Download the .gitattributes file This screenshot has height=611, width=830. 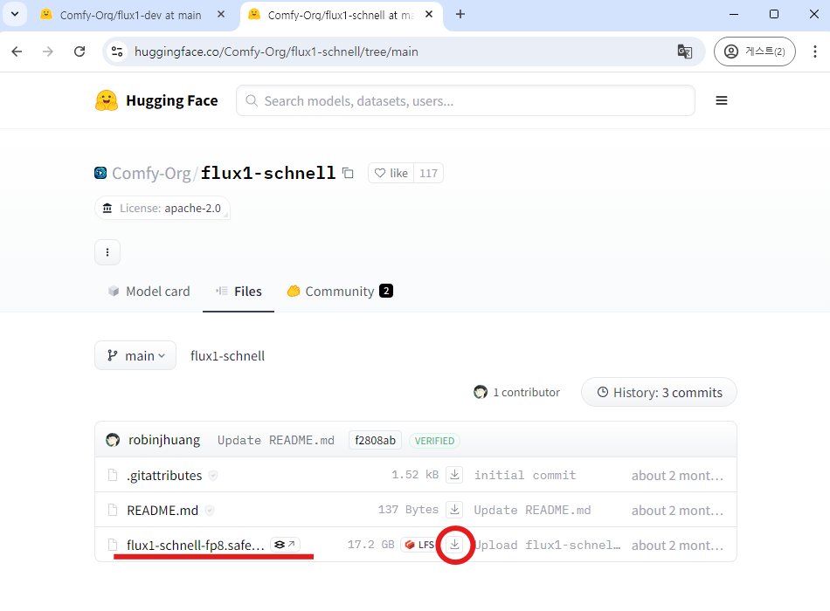pyautogui.click(x=454, y=475)
